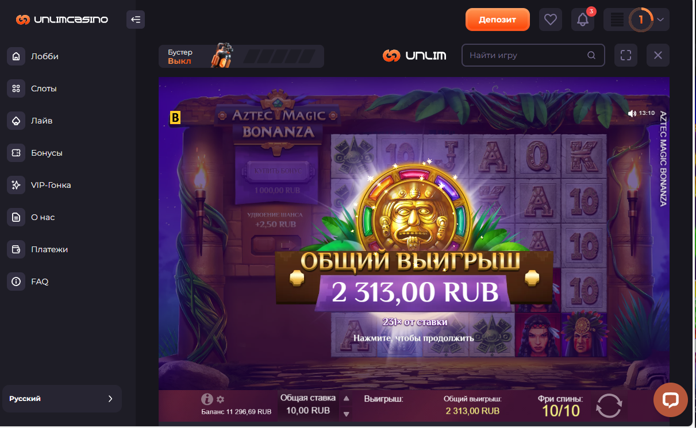Enable Удвоение шанса double chance toggle
The height and width of the screenshot is (428, 696).
(x=276, y=245)
